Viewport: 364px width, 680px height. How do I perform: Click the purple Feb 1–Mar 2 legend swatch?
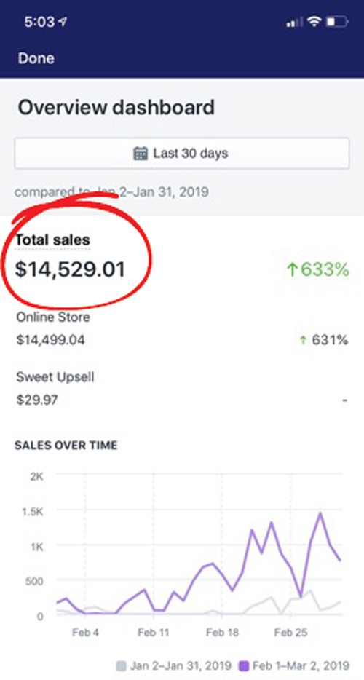pyautogui.click(x=245, y=665)
